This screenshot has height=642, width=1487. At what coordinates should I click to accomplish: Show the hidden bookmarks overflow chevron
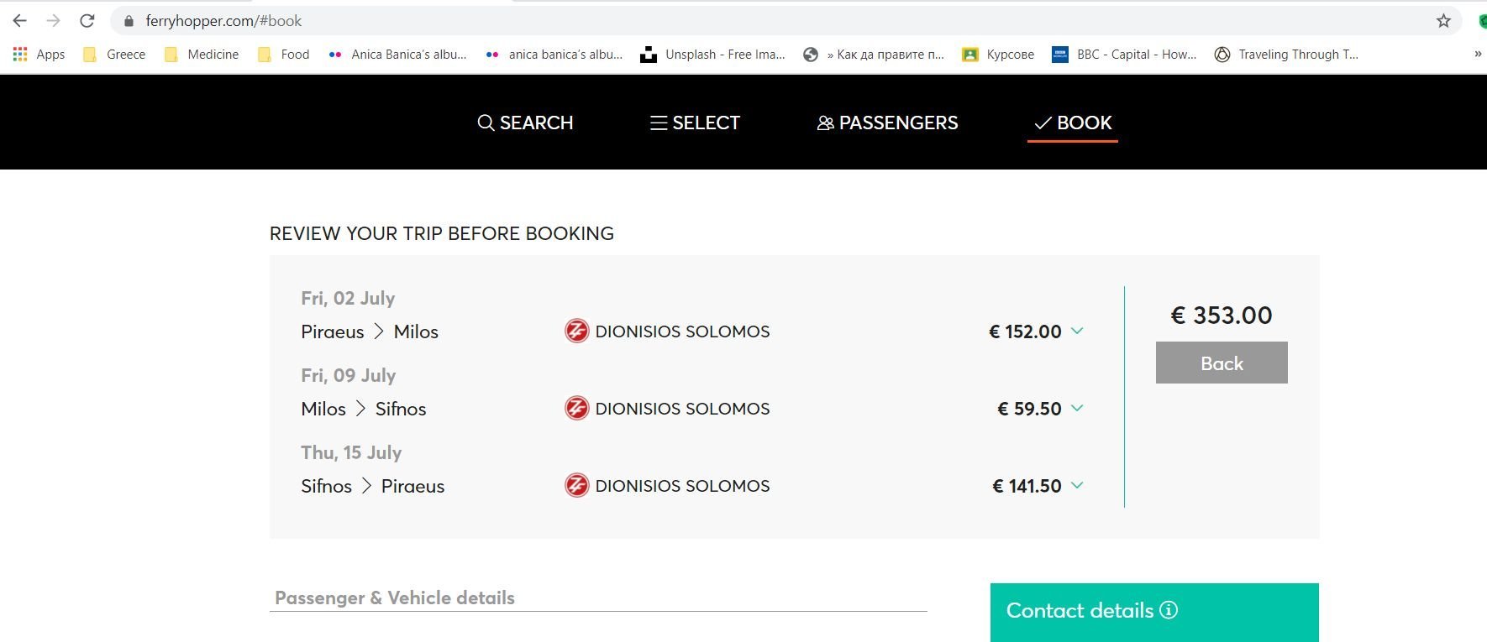coord(1477,55)
